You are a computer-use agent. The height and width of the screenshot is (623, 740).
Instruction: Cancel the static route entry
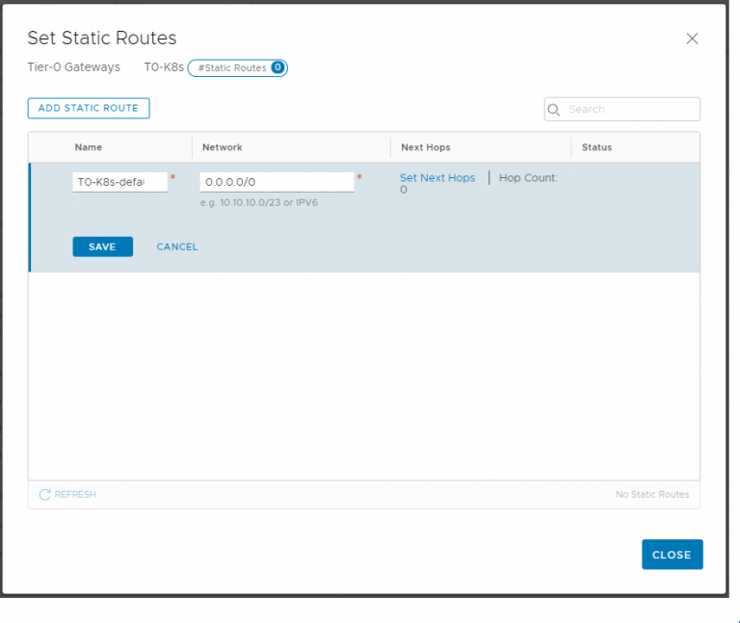(x=177, y=247)
